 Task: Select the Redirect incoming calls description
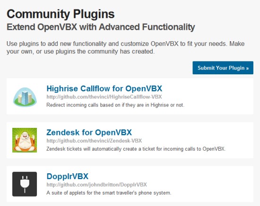pyautogui.click(x=115, y=105)
